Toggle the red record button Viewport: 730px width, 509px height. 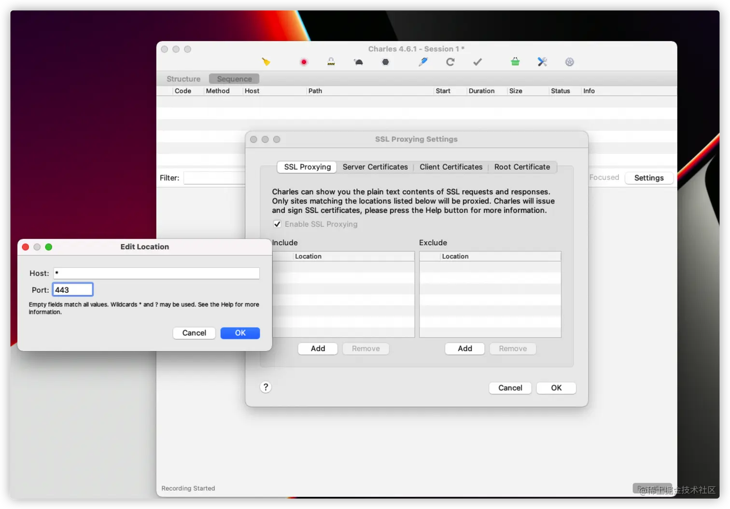tap(304, 62)
